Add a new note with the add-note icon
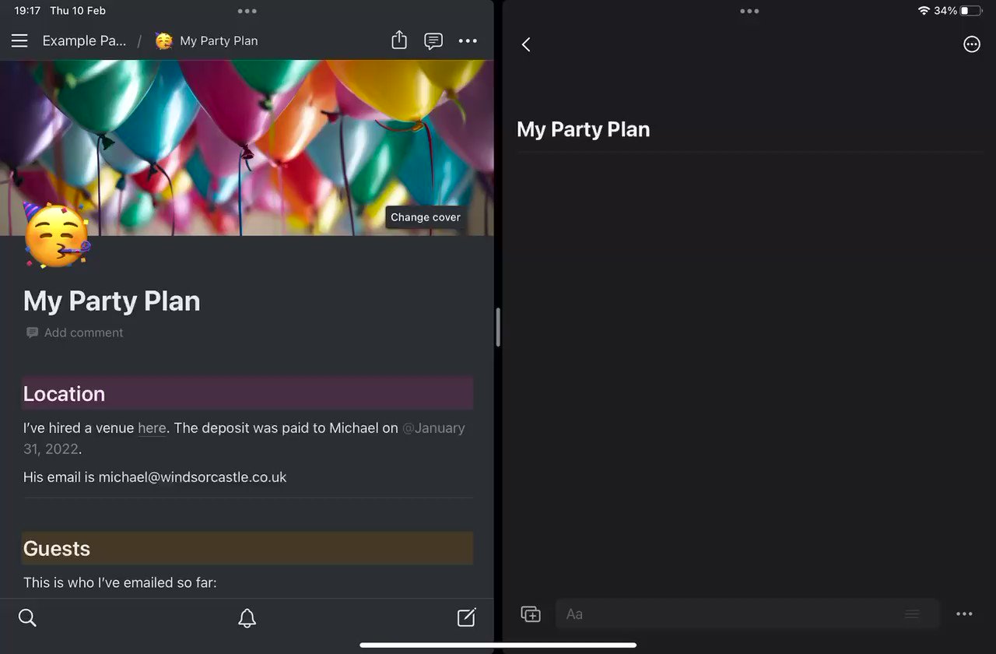The image size is (996, 654). click(x=531, y=614)
